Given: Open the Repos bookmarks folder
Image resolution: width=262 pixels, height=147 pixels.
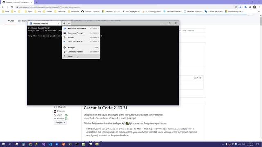Looking at the screenshot, I should point(29,11).
